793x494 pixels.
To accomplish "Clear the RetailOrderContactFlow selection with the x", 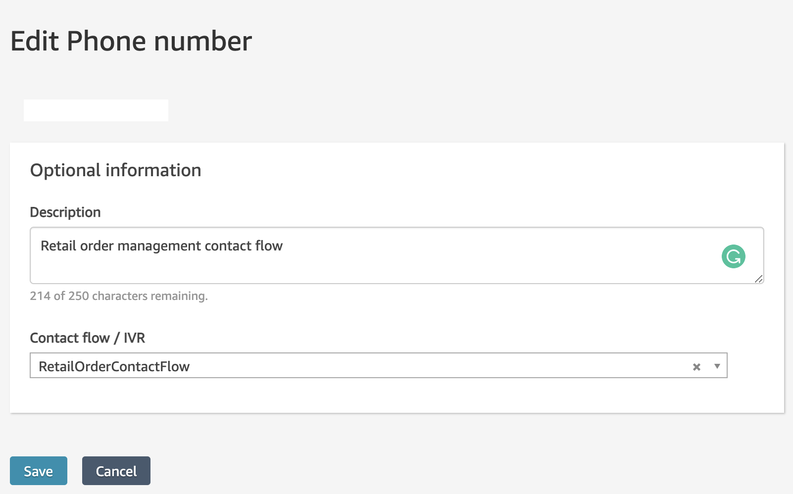I will [x=696, y=367].
